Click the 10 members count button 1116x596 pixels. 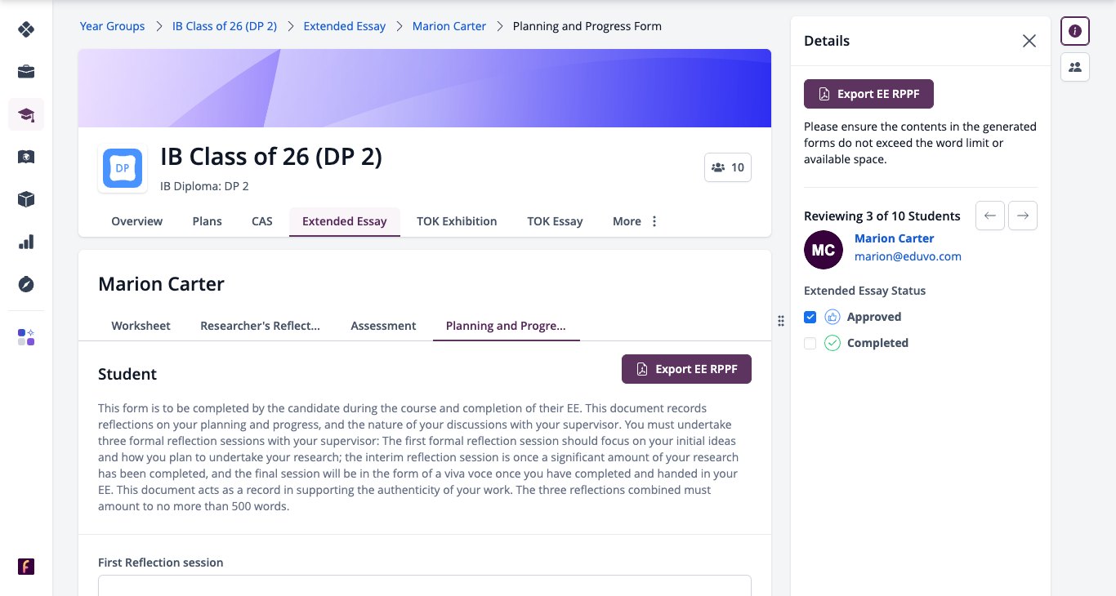(x=728, y=167)
